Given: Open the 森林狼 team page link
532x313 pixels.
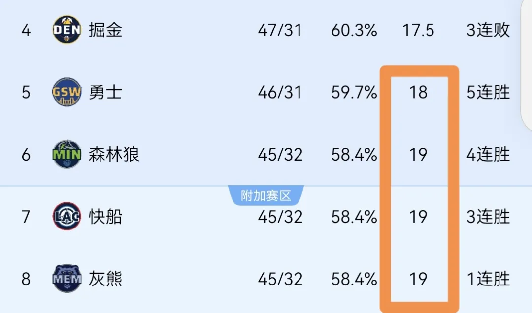Looking at the screenshot, I should (114, 155).
